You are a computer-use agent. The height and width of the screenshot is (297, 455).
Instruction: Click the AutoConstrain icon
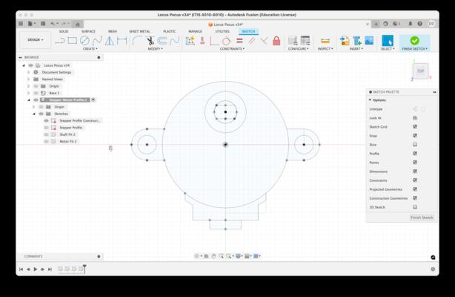click(190, 41)
